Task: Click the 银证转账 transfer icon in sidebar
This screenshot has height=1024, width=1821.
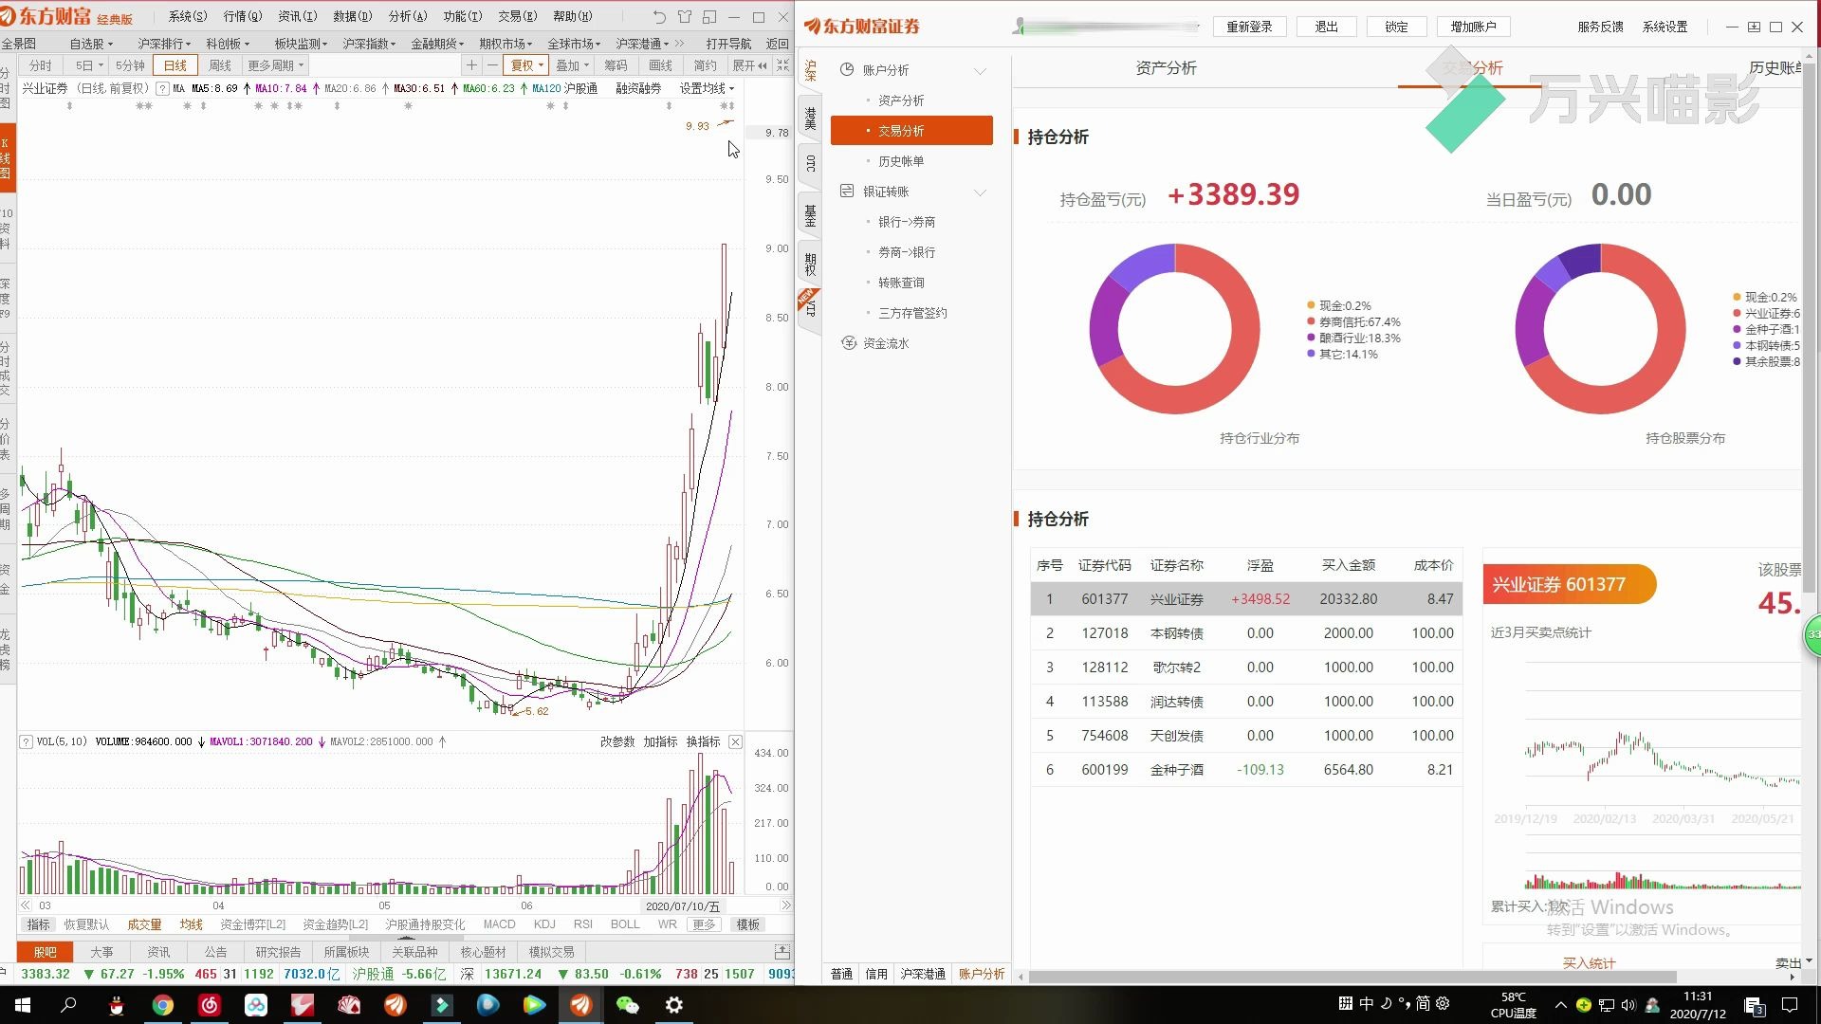Action: (x=847, y=192)
